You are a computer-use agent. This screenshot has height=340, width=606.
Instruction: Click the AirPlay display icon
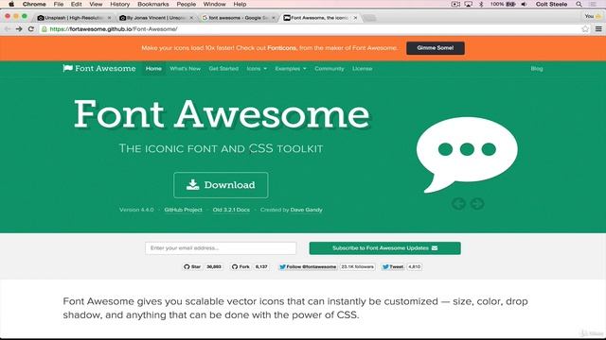[x=468, y=4]
